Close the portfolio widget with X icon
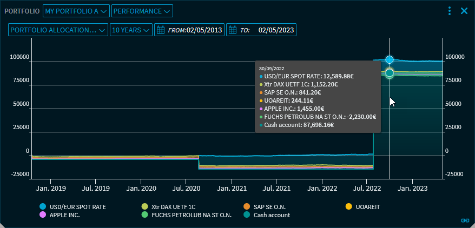Screen dimensions: 475x228 (464, 11)
